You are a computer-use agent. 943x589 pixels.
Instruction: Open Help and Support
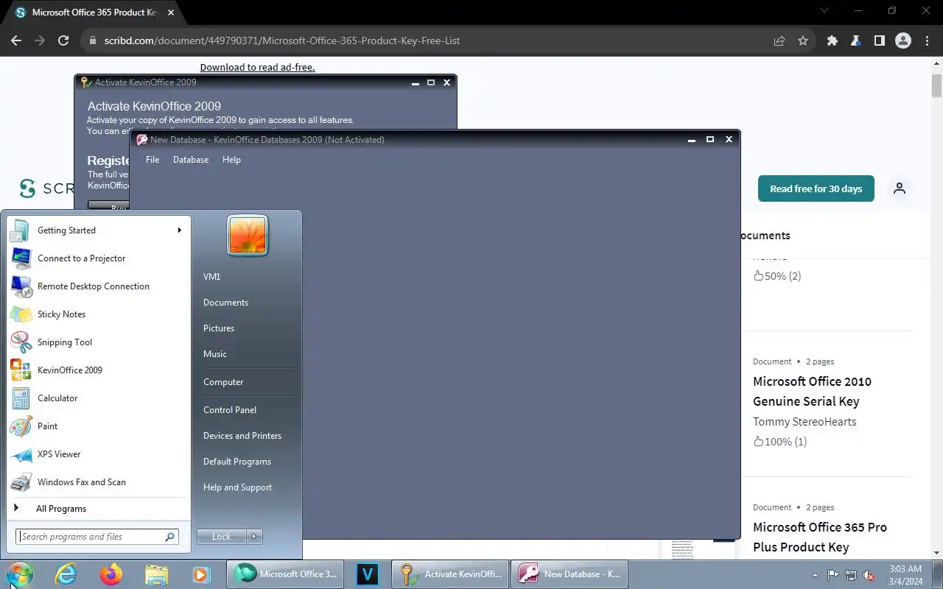(237, 487)
